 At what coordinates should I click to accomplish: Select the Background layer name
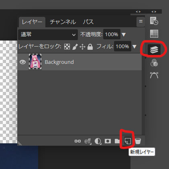coord(59,62)
